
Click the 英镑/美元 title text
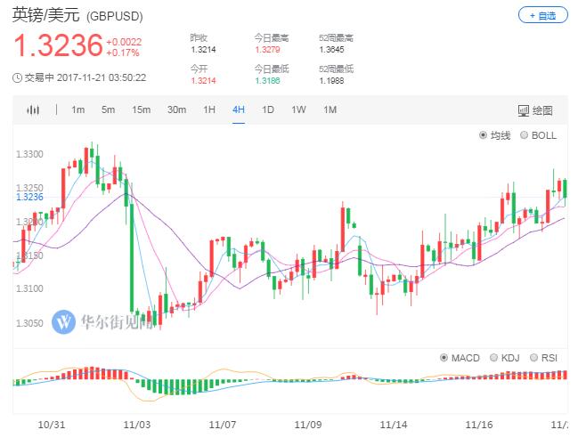45,15
